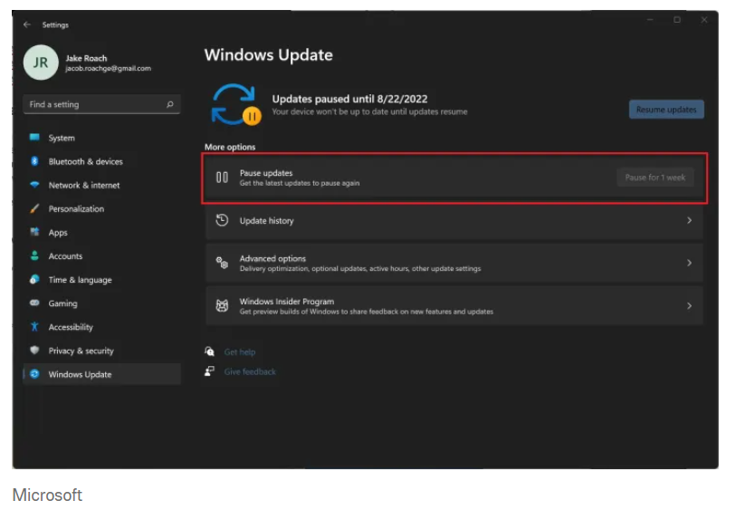Click the Resume updates button
Screen dimensions: 736x510
pos(666,110)
